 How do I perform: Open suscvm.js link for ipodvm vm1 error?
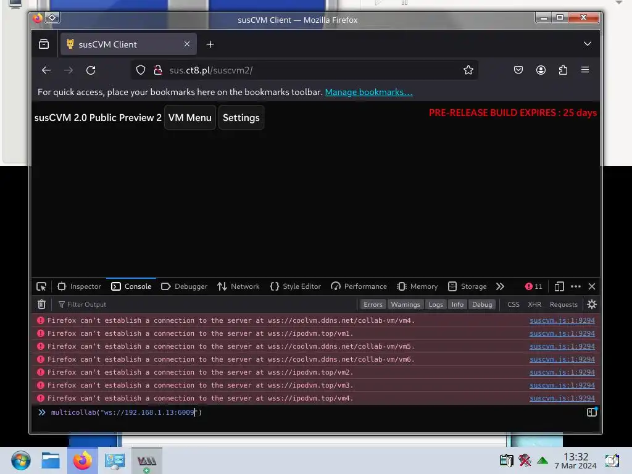pos(562,333)
